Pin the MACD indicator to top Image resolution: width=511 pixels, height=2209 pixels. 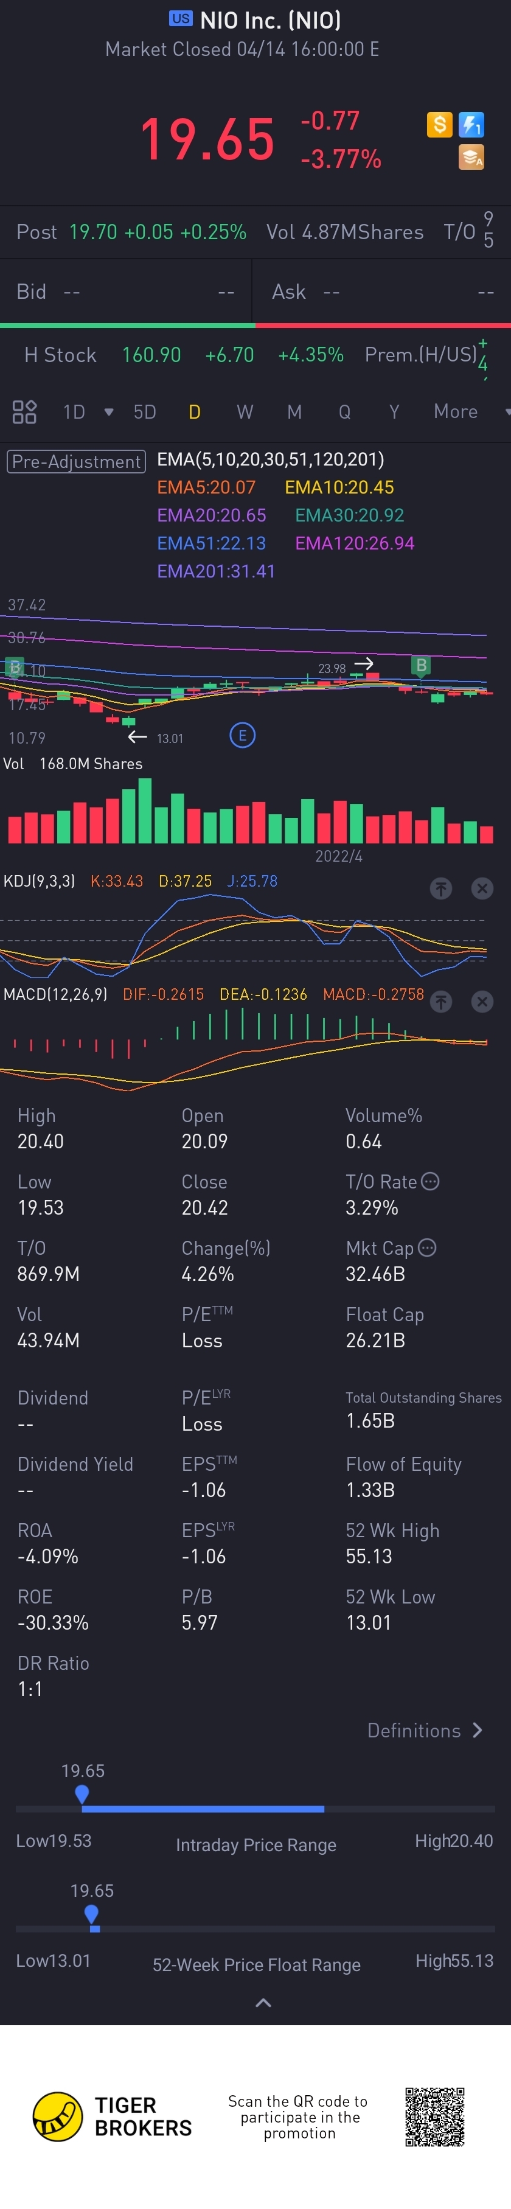(440, 1002)
